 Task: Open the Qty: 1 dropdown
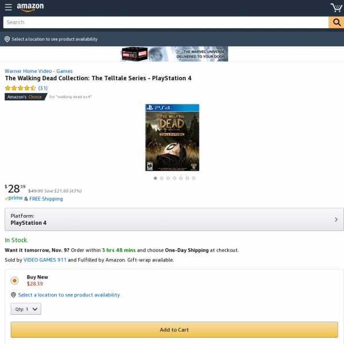tap(26, 309)
